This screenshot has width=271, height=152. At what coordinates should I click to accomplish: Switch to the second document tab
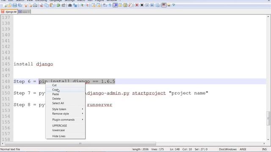coord(25,12)
